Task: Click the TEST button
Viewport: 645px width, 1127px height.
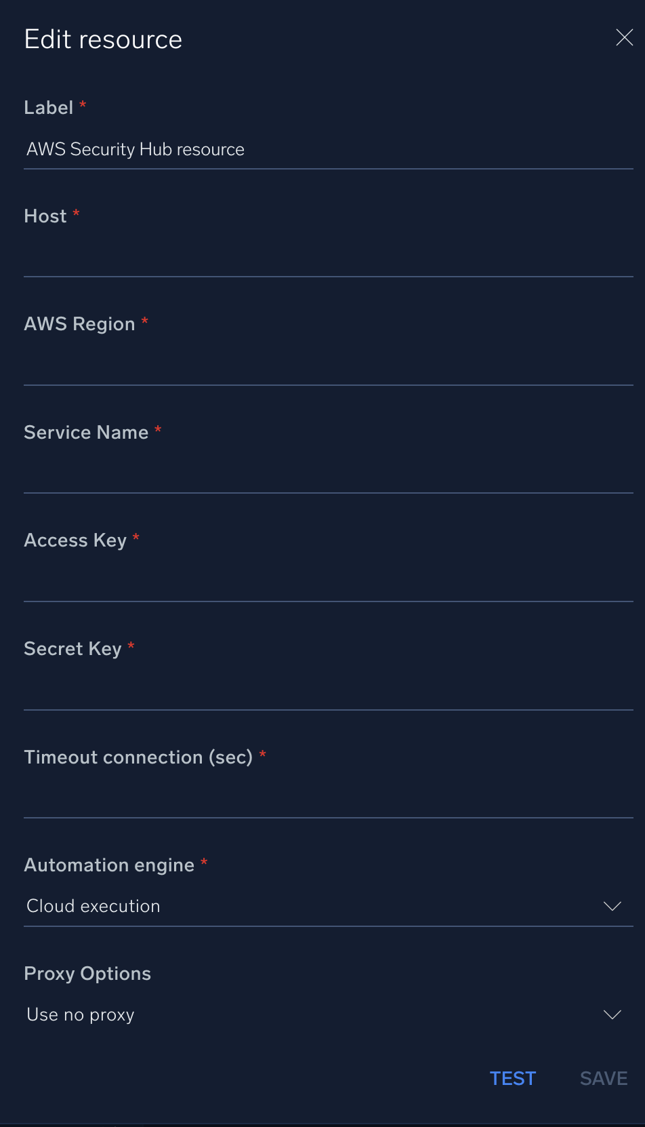Action: 513,1078
